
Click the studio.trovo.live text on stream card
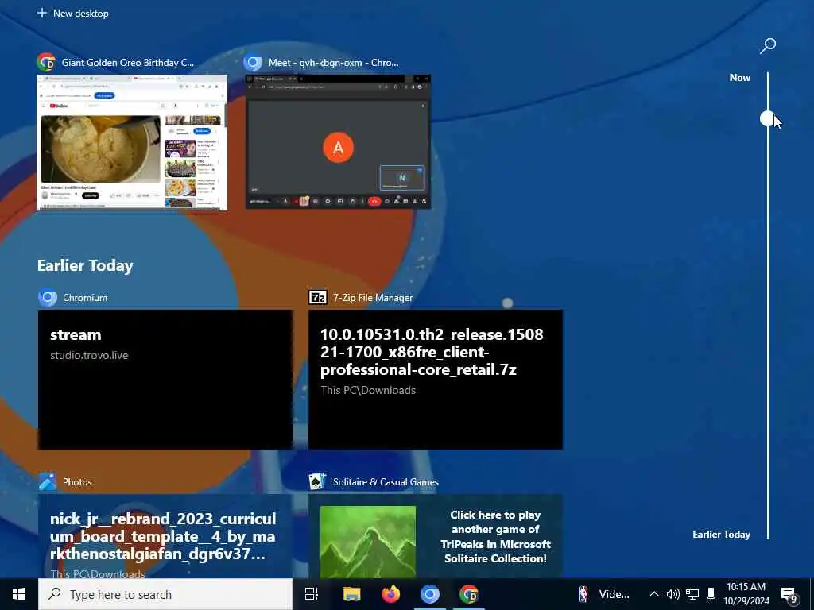tap(89, 355)
